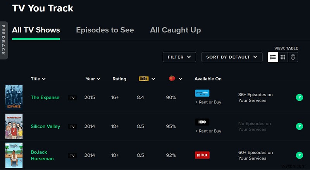Switch to table list view icon
310x170 pixels.
point(273,57)
